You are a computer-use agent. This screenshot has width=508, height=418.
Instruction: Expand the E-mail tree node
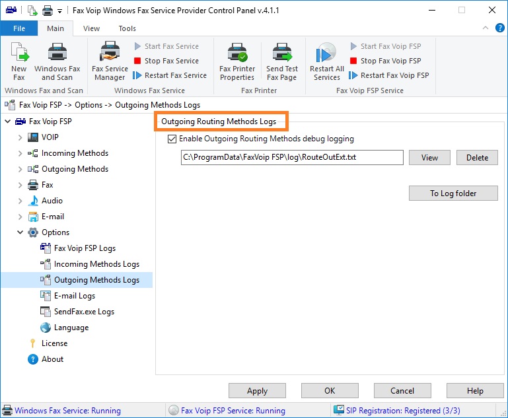pos(20,217)
